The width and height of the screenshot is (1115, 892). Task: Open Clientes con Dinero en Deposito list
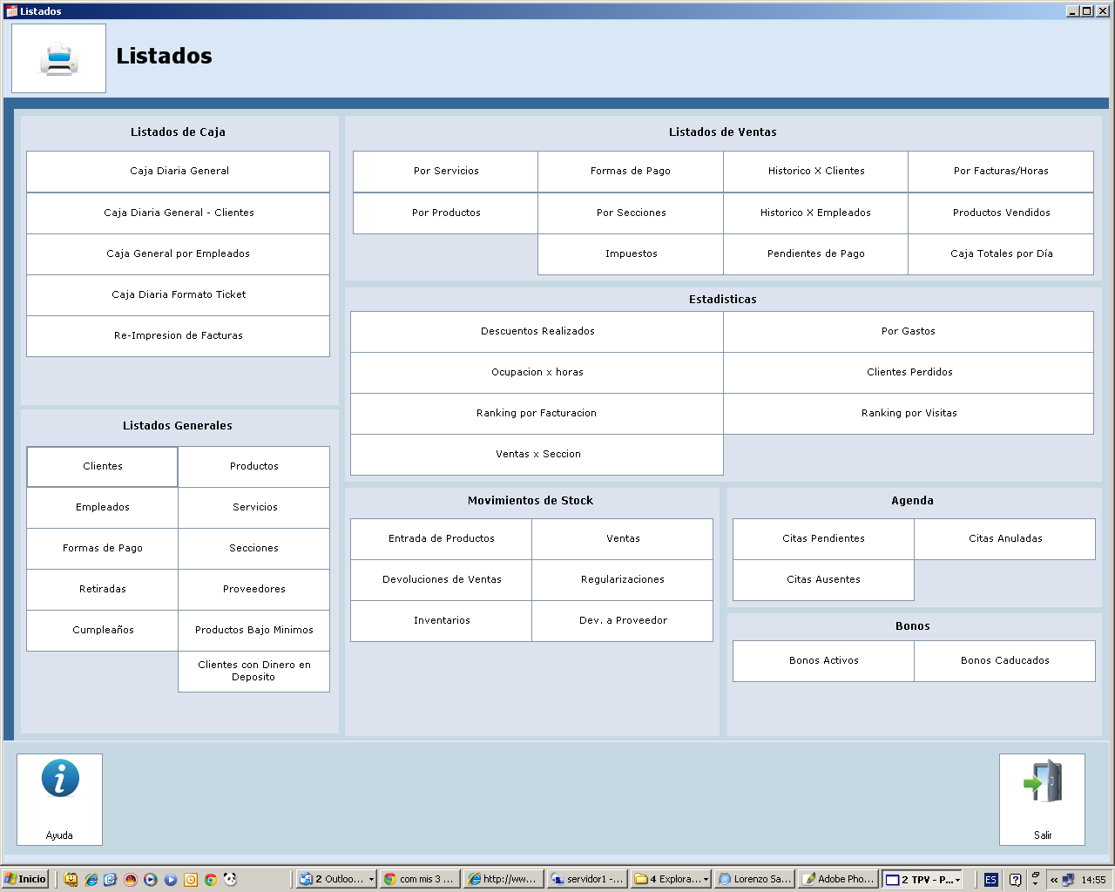(253, 672)
